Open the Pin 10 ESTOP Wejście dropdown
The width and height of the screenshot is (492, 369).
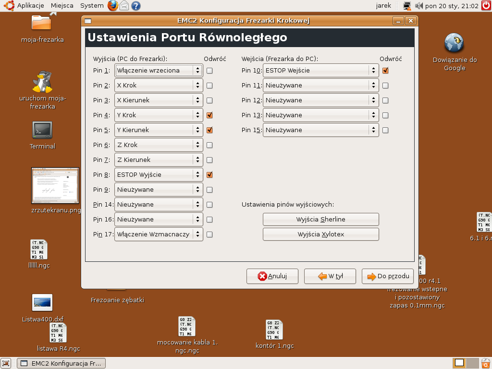320,70
